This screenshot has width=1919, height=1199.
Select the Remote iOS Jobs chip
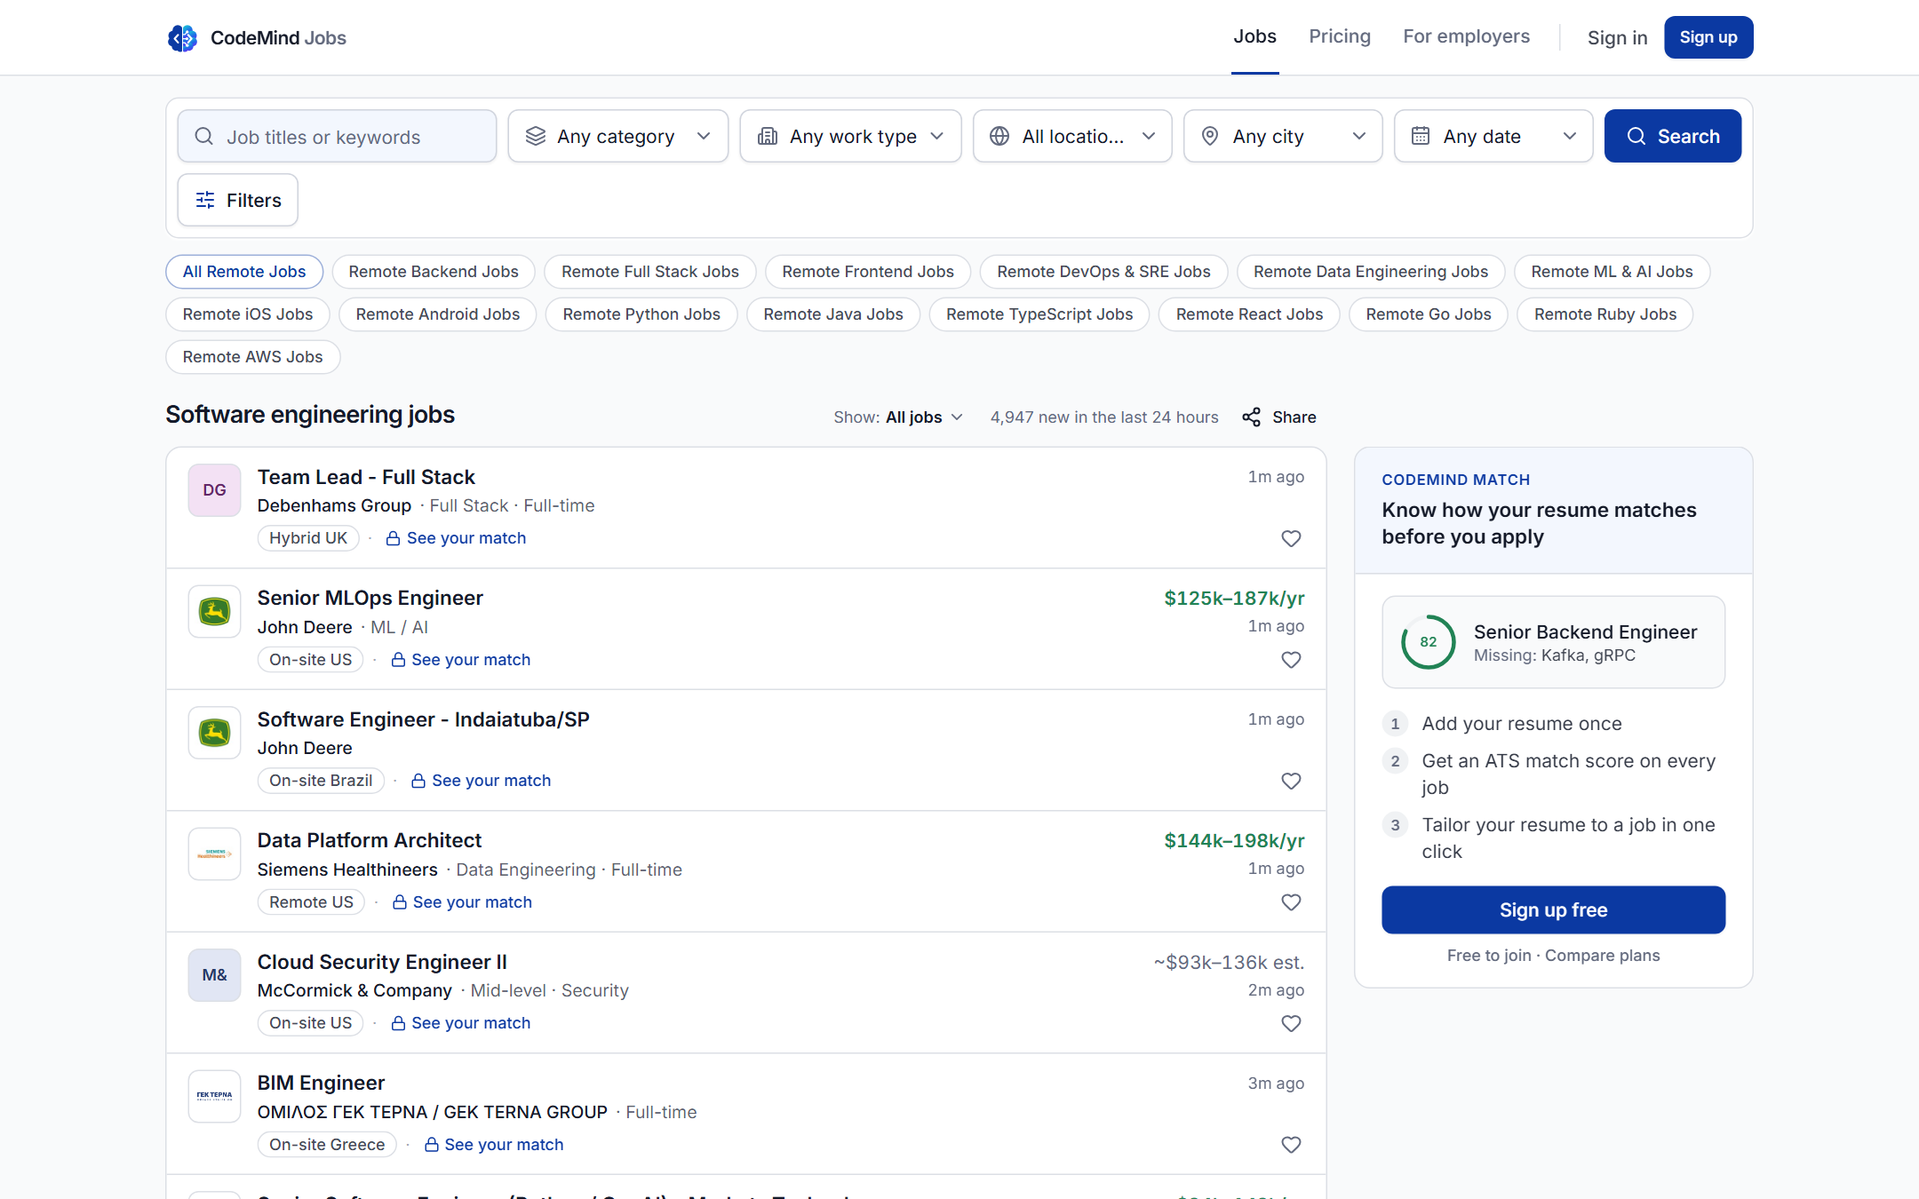coord(248,314)
